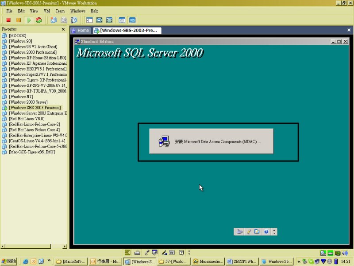Open the Team menu
354x266 pixels.
tap(60, 11)
